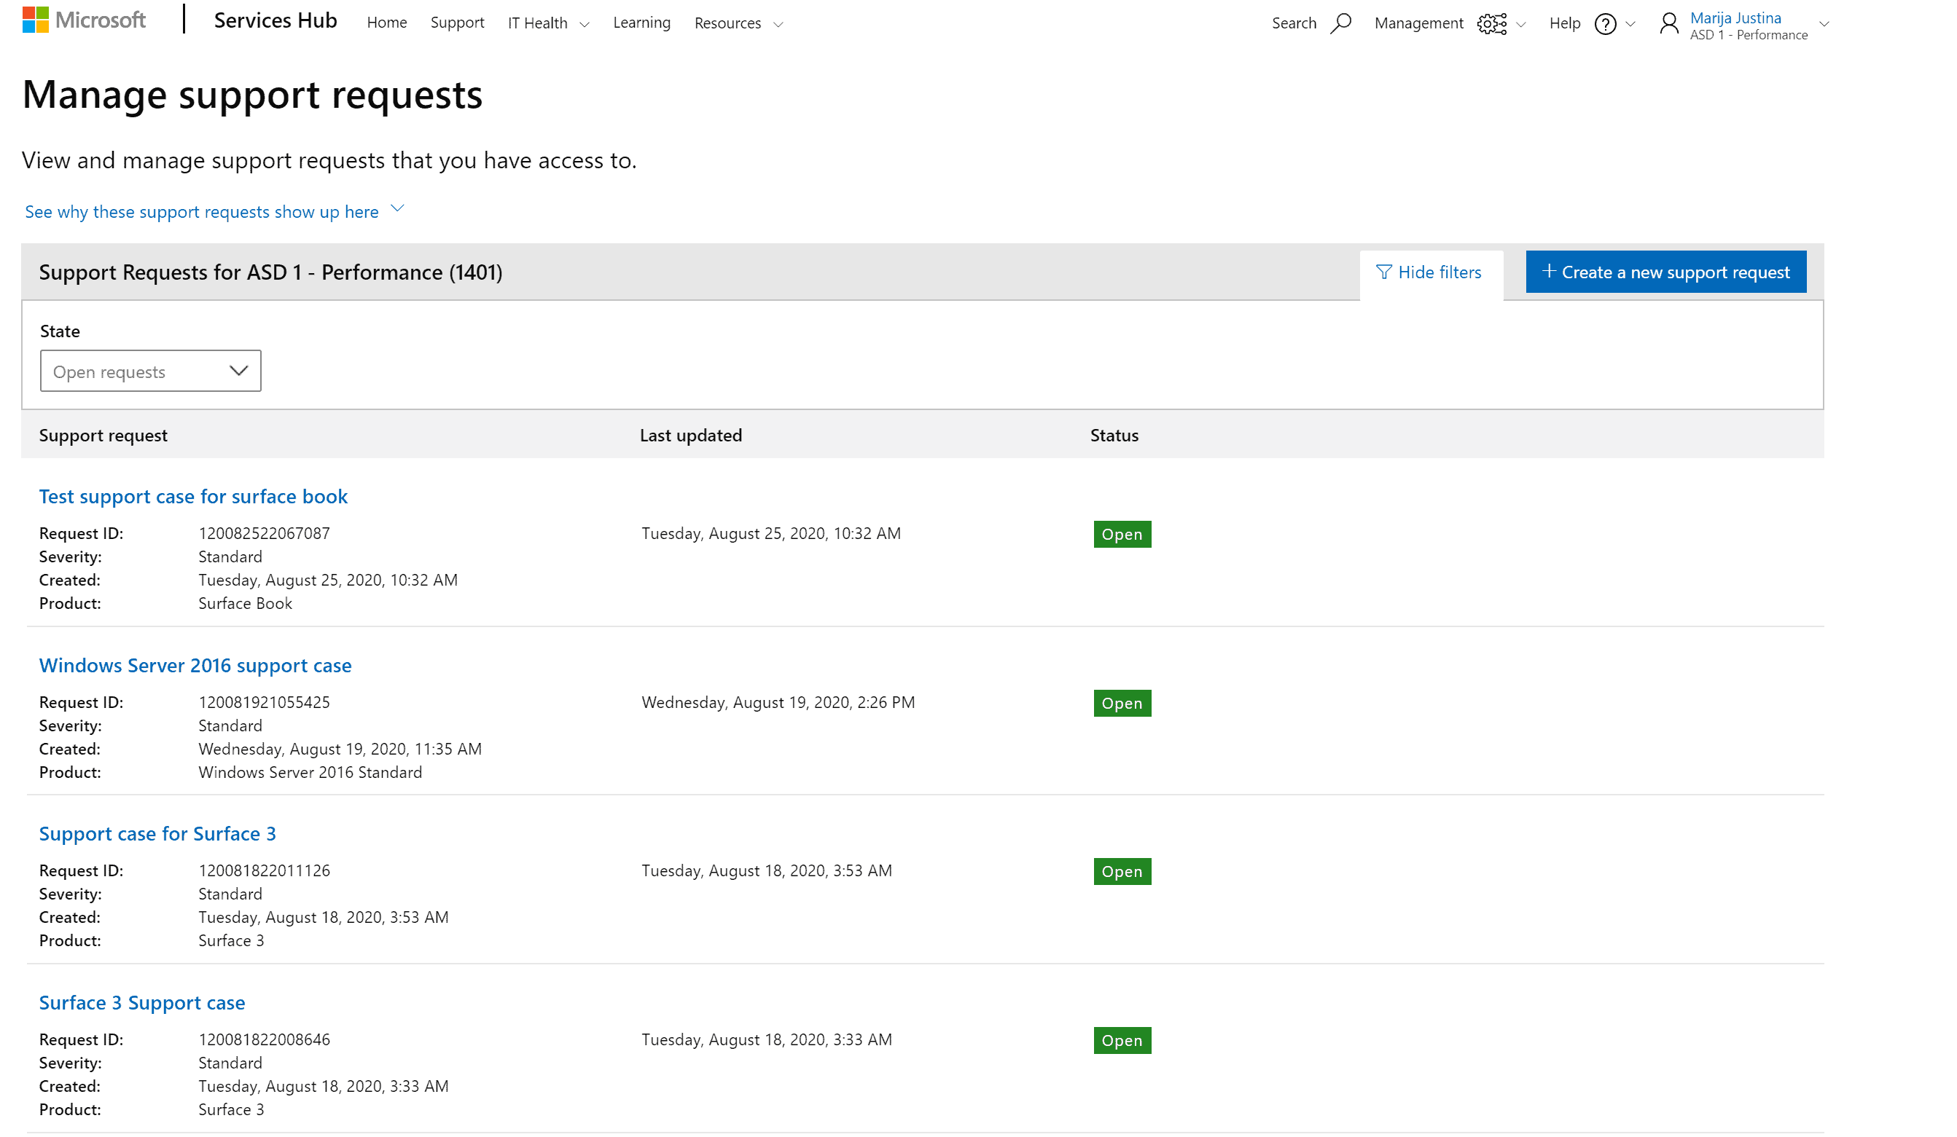This screenshot has height=1137, width=1957.
Task: Click the Learning menu item in navbar
Action: [639, 23]
